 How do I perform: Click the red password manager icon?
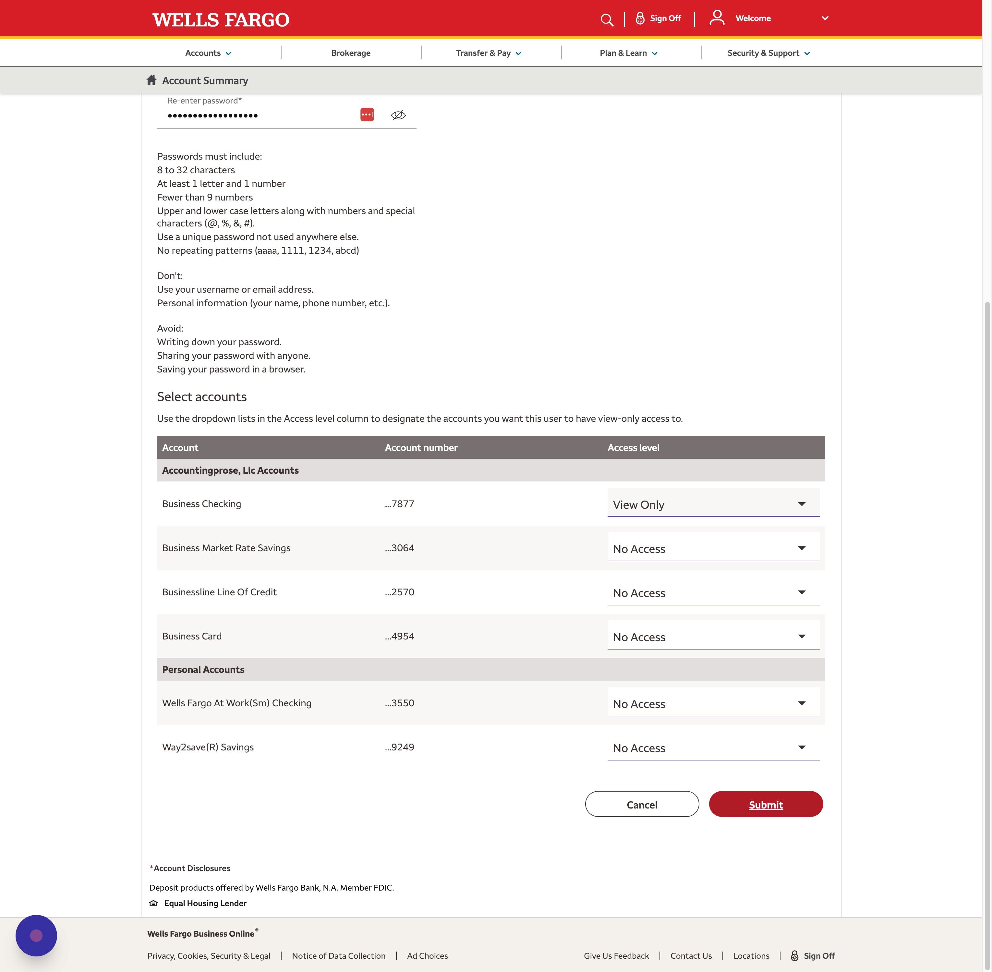pyautogui.click(x=367, y=114)
